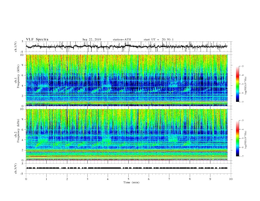The height and width of the screenshot is (201, 260).
Task: Click the ch.3 black dashed signal bar
Action: (x=127, y=168)
